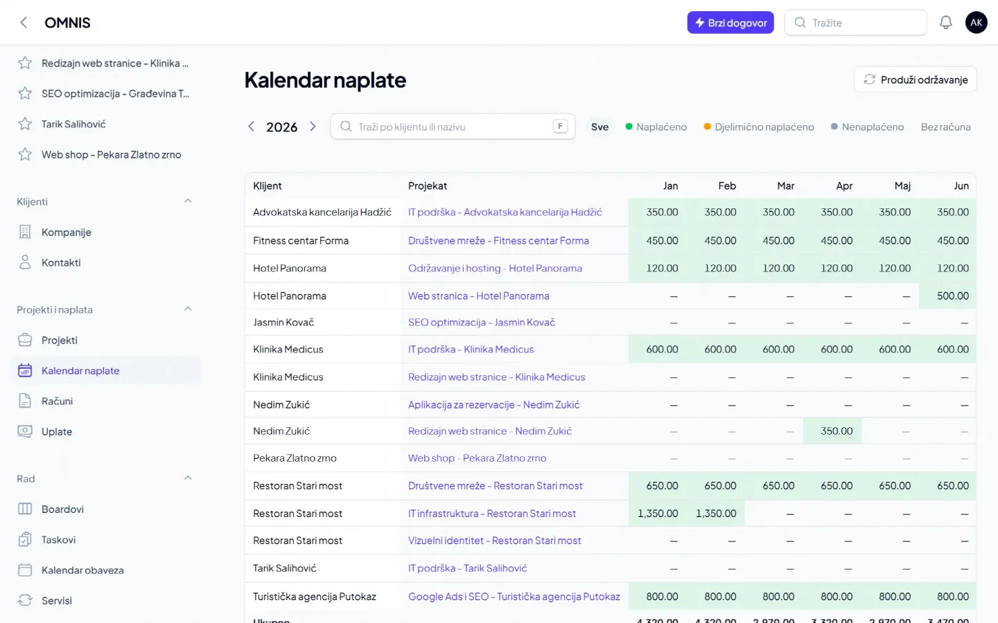
Task: Filter by Naplaćeno status
Action: 656,127
